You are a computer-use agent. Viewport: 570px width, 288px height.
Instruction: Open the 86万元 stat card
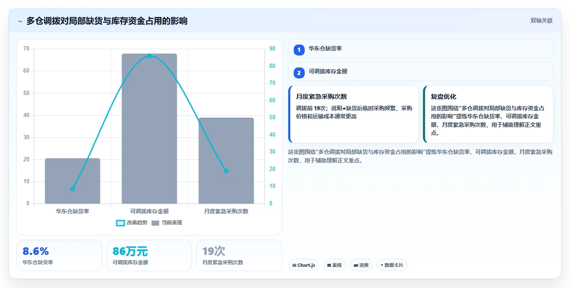point(149,255)
